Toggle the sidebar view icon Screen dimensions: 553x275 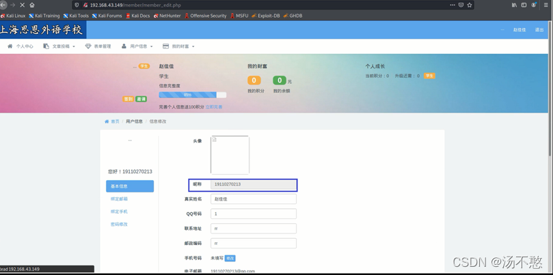pos(524,5)
